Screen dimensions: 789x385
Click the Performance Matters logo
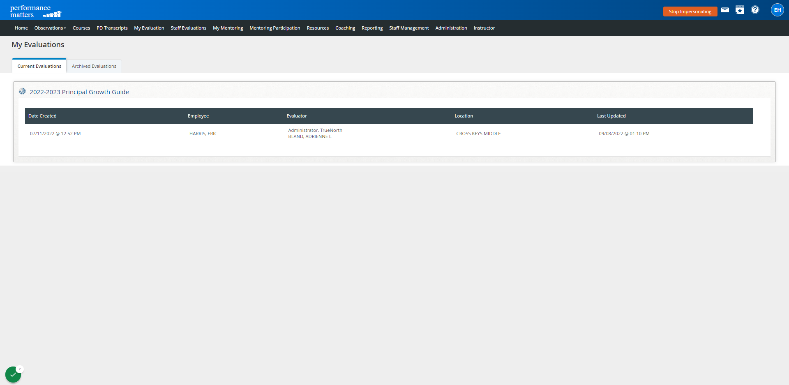(x=36, y=12)
